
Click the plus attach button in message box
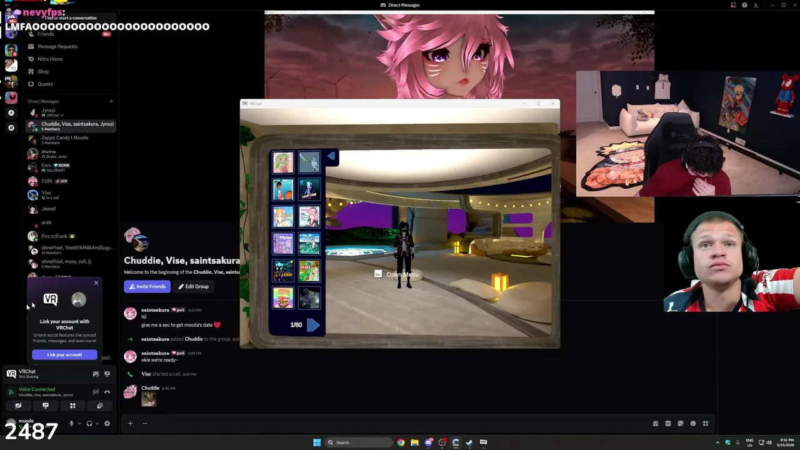point(130,424)
